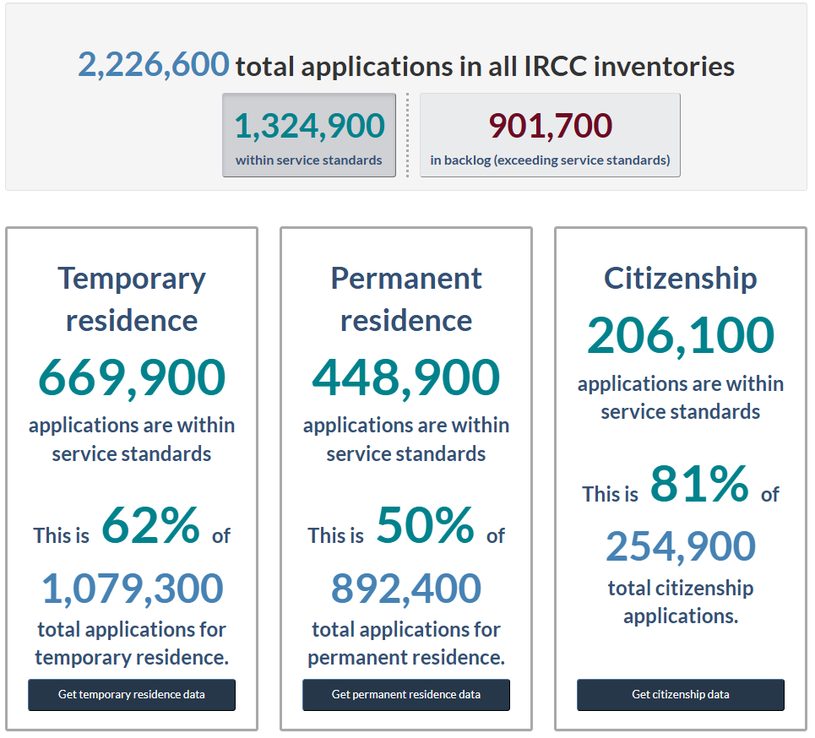The width and height of the screenshot is (815, 738).
Task: Click the 62% value
Action: 150,525
